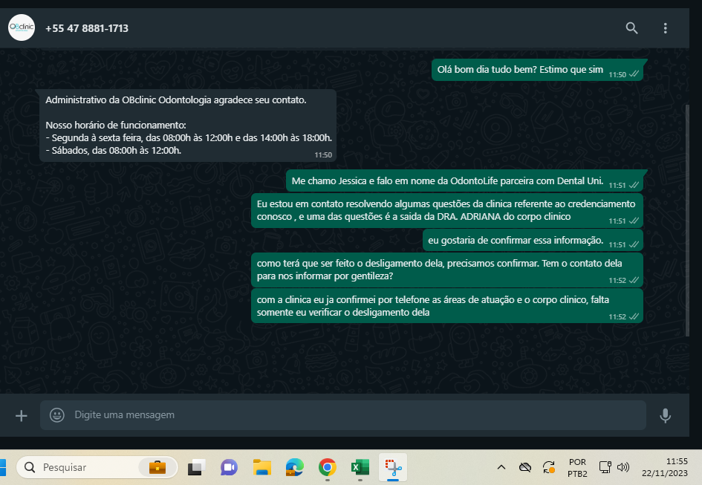Screen dimensions: 702x485
Task: Open File Explorer from the taskbar
Action: (x=262, y=467)
